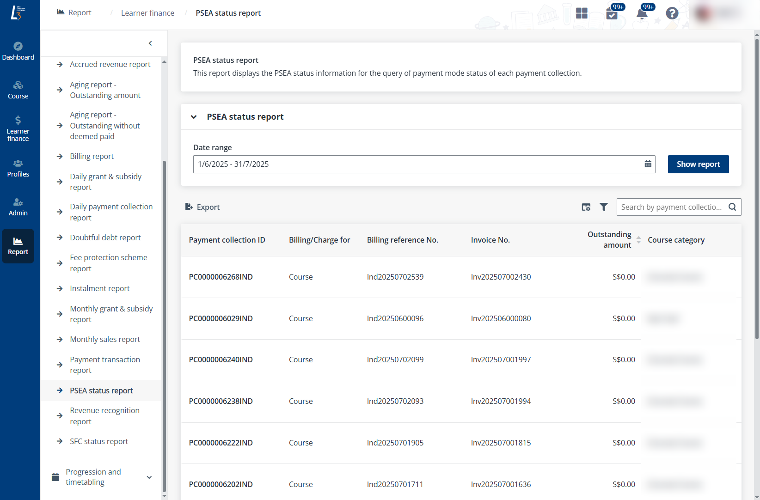Open the apps grid icon
760x500 pixels.
click(x=582, y=13)
